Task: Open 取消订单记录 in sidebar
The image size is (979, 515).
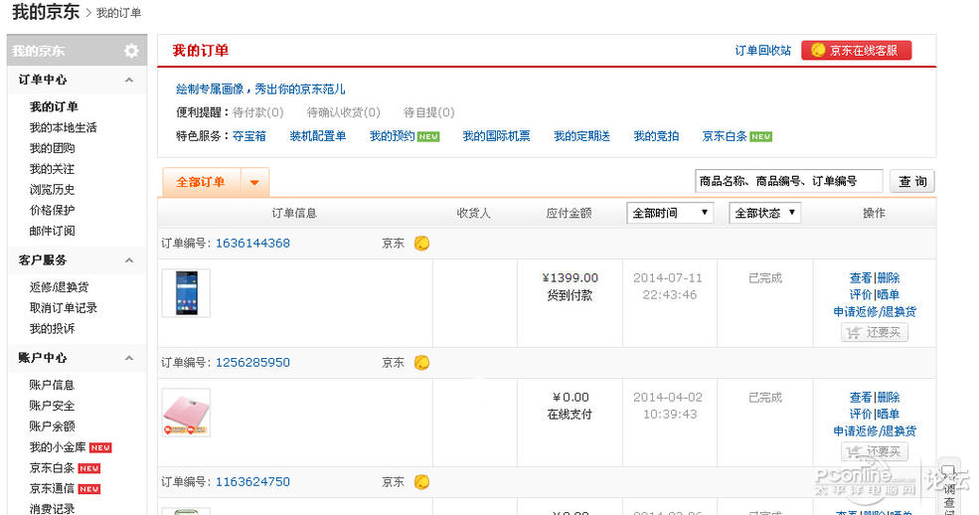Action: [63, 308]
